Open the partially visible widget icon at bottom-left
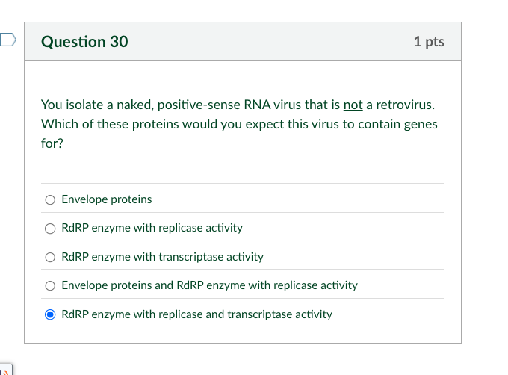Screen dimensions: 508x375 (x=5, y=370)
